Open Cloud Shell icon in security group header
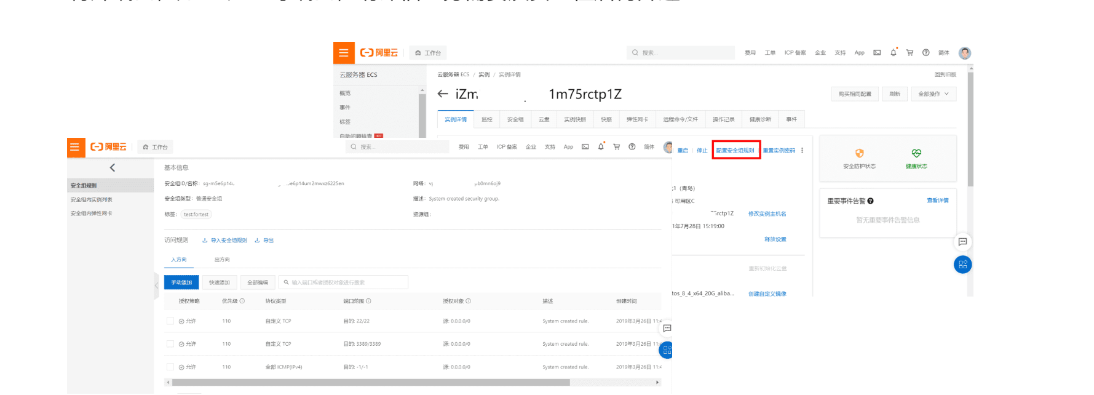 pyautogui.click(x=585, y=147)
